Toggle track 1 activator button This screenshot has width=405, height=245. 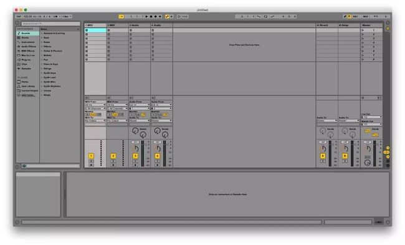91,156
